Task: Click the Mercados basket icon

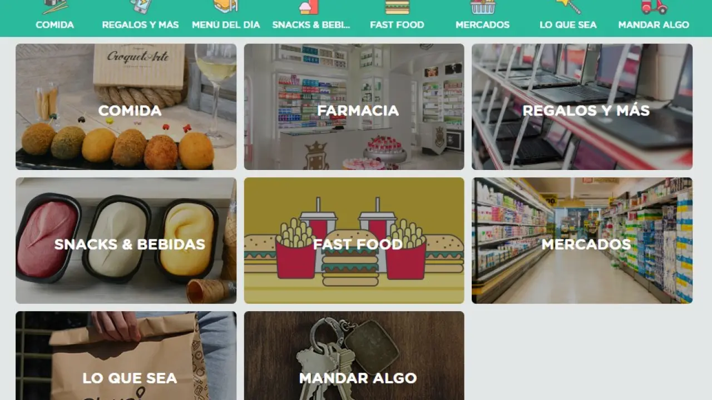Action: tap(482, 7)
